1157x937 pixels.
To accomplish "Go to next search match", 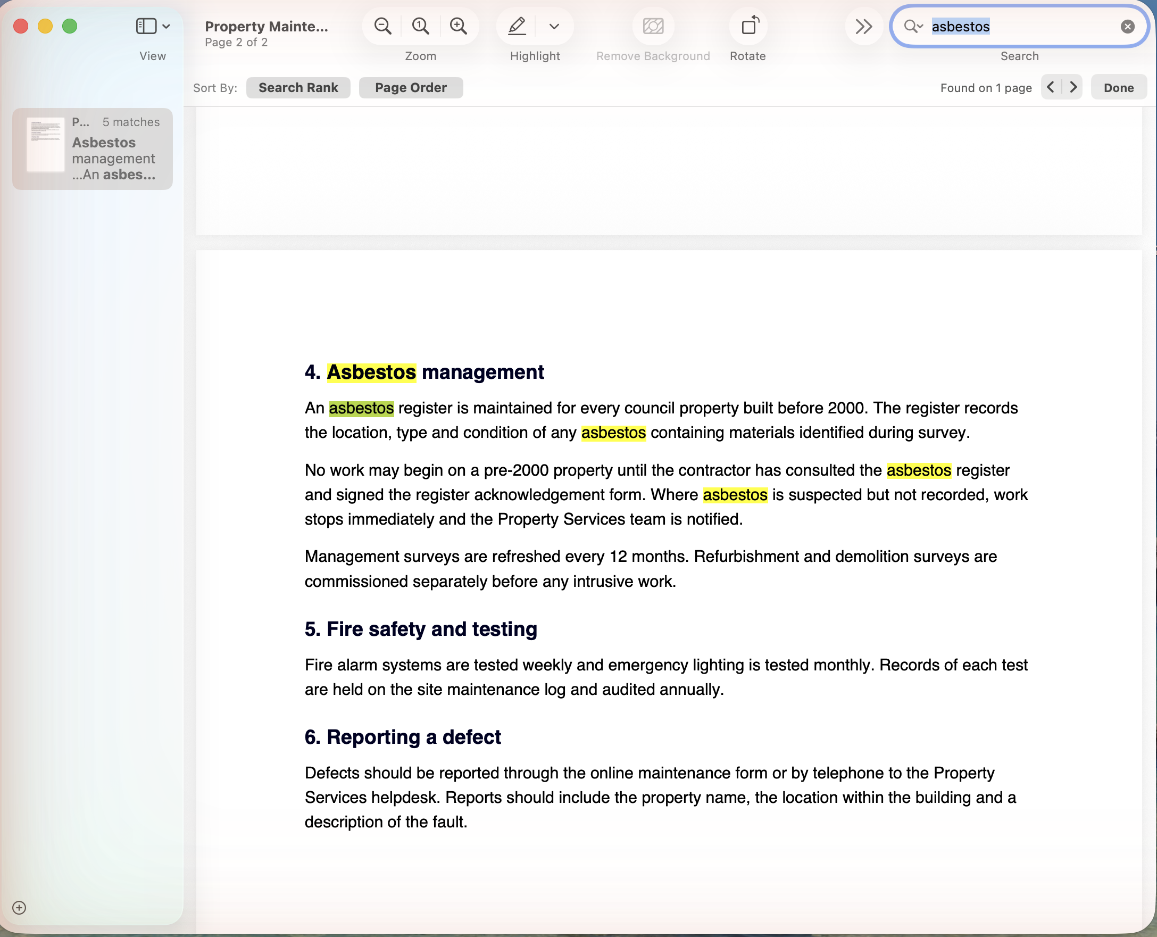I will 1073,87.
